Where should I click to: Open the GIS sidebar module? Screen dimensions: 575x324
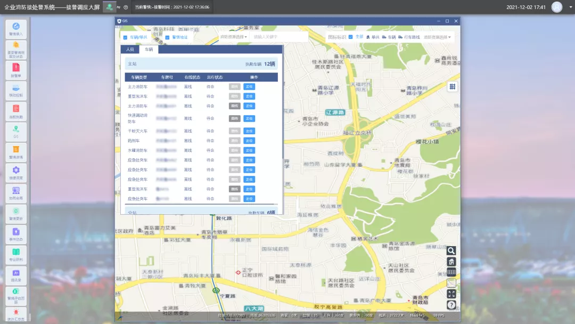point(16,132)
